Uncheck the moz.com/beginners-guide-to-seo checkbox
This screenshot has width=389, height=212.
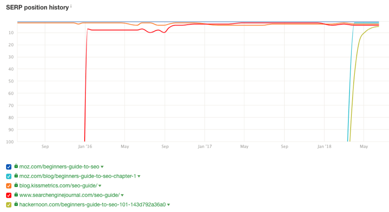click(x=9, y=167)
